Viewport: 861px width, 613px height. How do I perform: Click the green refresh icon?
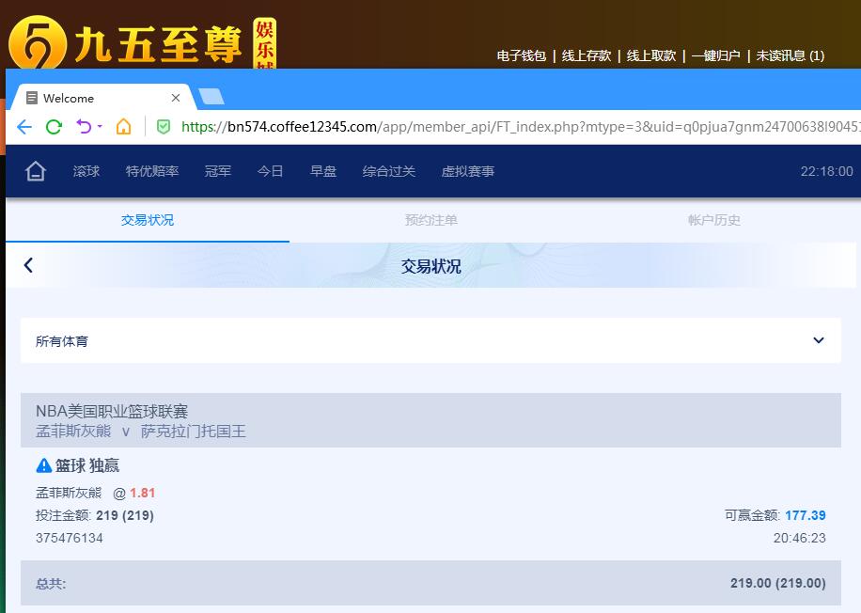tap(54, 127)
